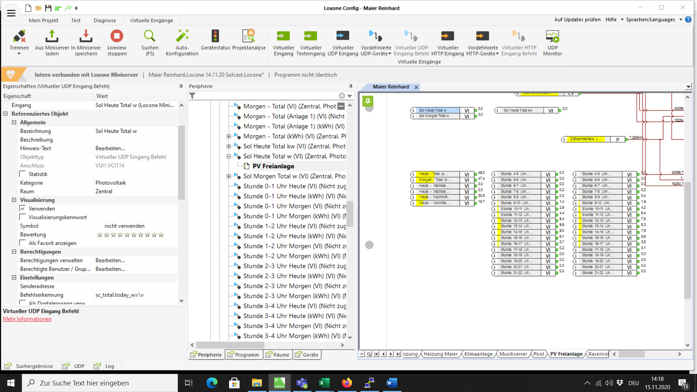Click the Bewertung star rating field
The width and height of the screenshot is (697, 392).
click(x=130, y=235)
